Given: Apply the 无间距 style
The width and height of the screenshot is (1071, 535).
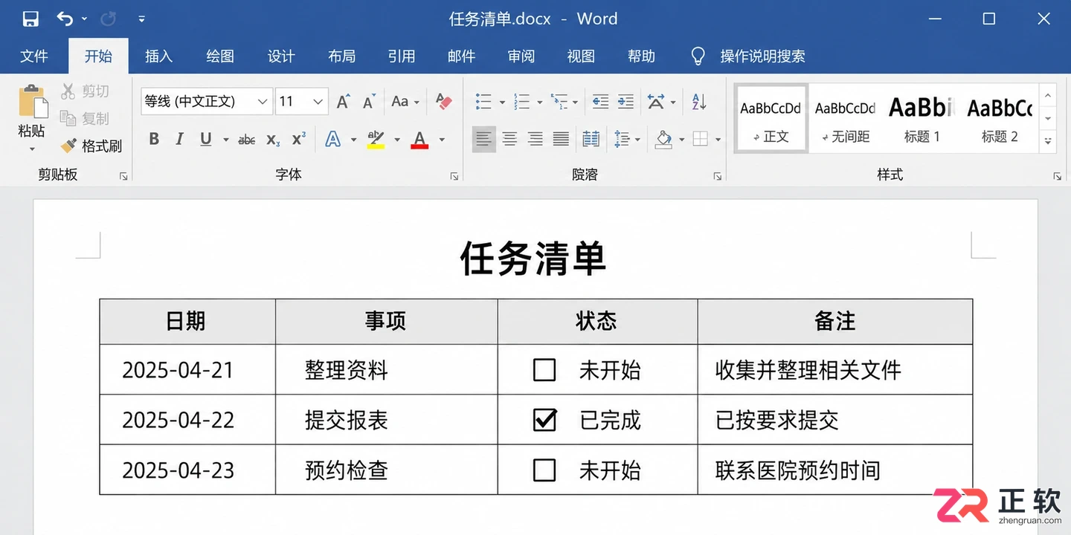Looking at the screenshot, I should pyautogui.click(x=845, y=119).
